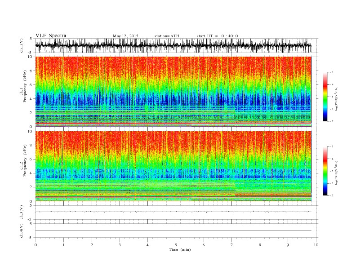Click time axis tick label "1"
356x275 pixels.
pos(63,245)
